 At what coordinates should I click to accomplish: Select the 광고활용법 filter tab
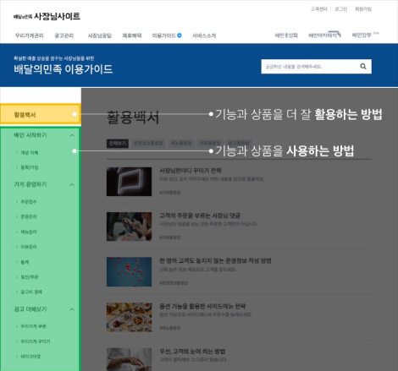pyautogui.click(x=239, y=144)
